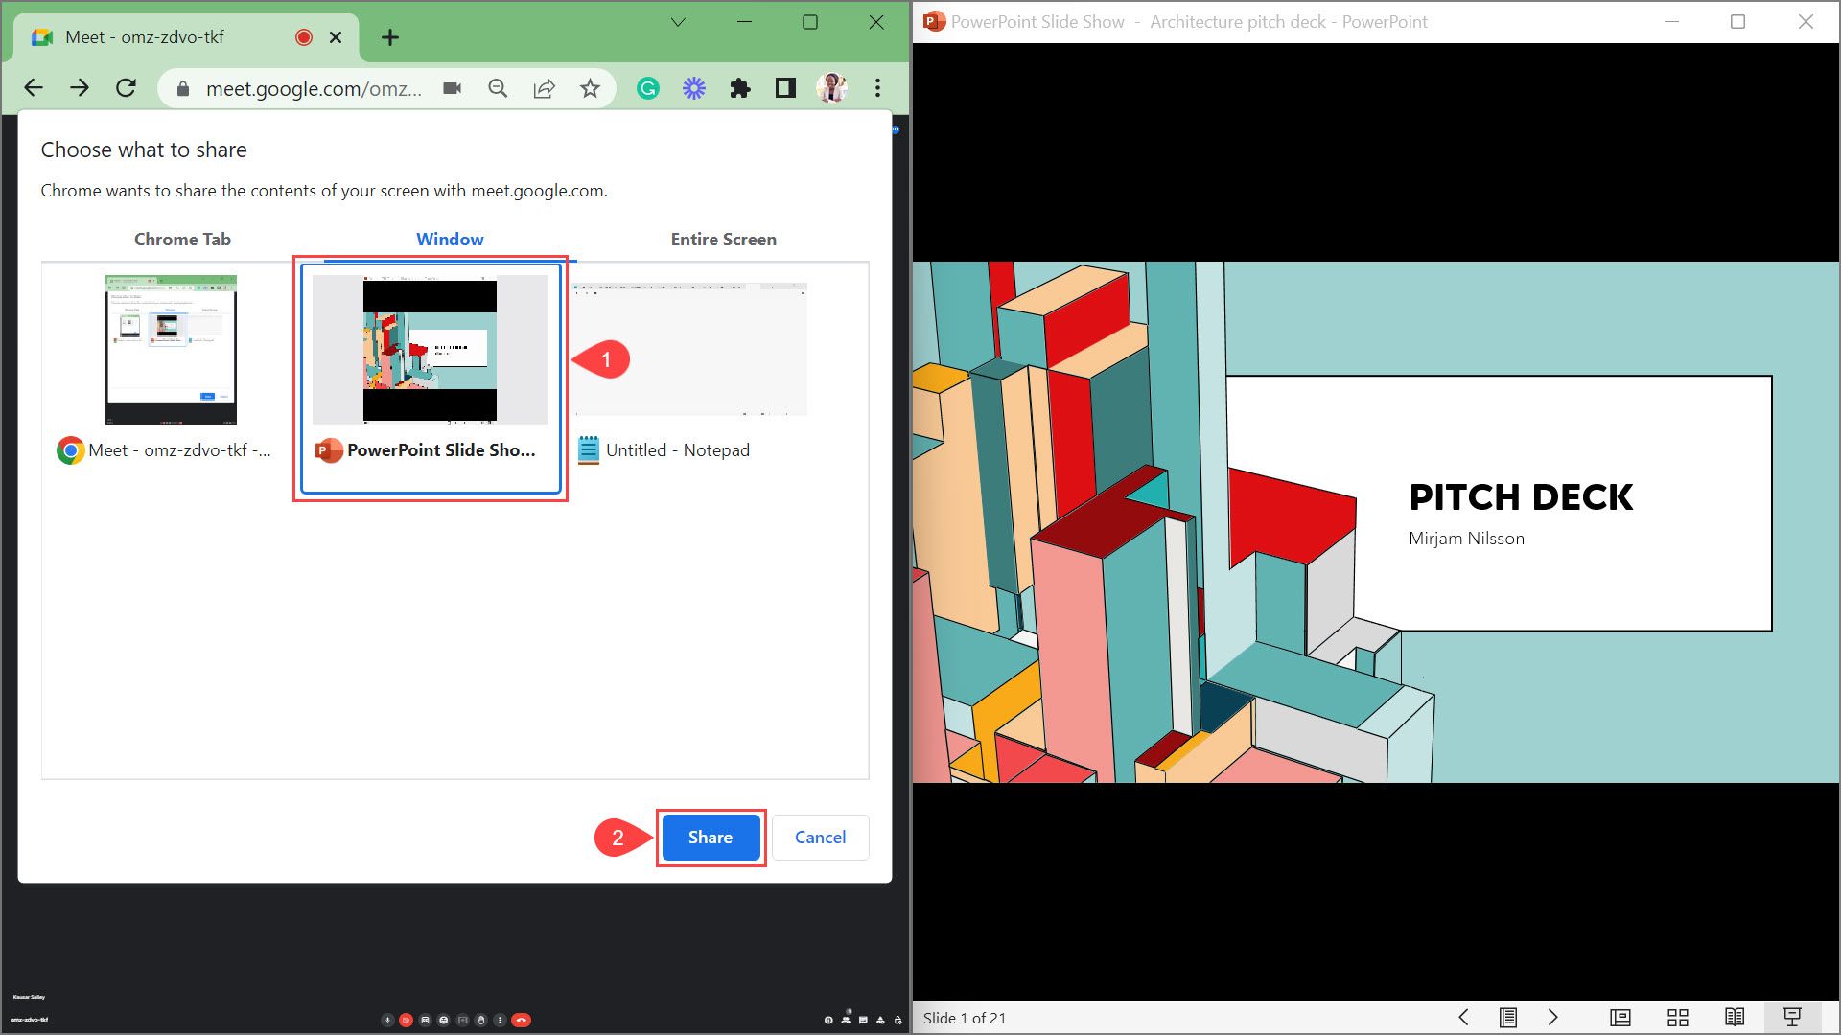The image size is (1841, 1035).
Task: Cancel the screen sharing dialog
Action: pyautogui.click(x=820, y=837)
